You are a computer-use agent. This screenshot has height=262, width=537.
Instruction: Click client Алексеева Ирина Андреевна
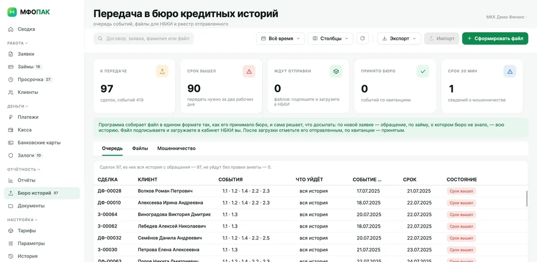(170, 203)
